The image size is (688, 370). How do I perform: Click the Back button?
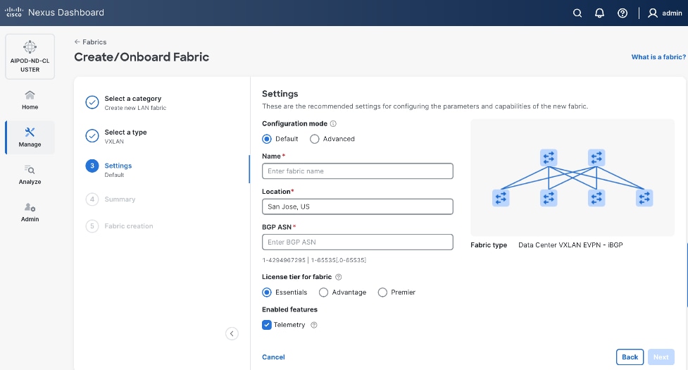point(630,357)
